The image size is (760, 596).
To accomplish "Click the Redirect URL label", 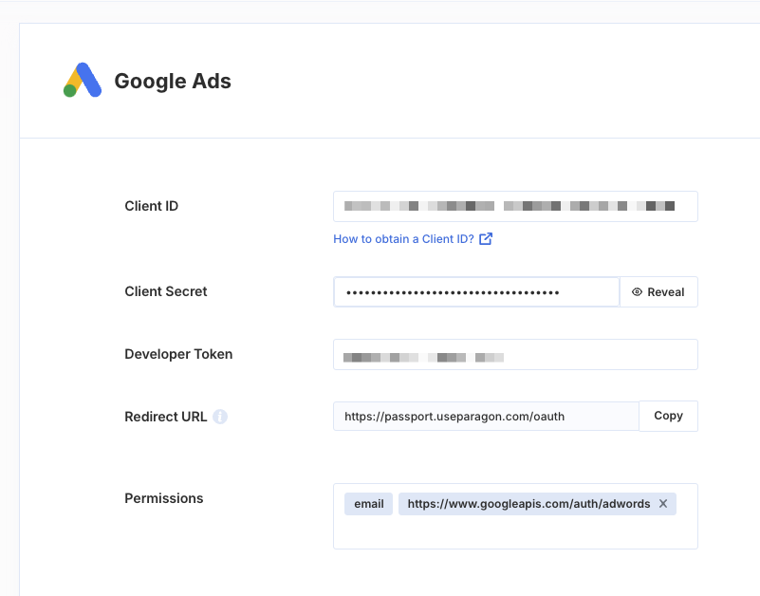I will (165, 417).
